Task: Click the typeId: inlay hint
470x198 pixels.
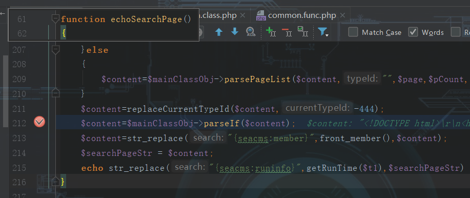Action: pyautogui.click(x=362, y=79)
